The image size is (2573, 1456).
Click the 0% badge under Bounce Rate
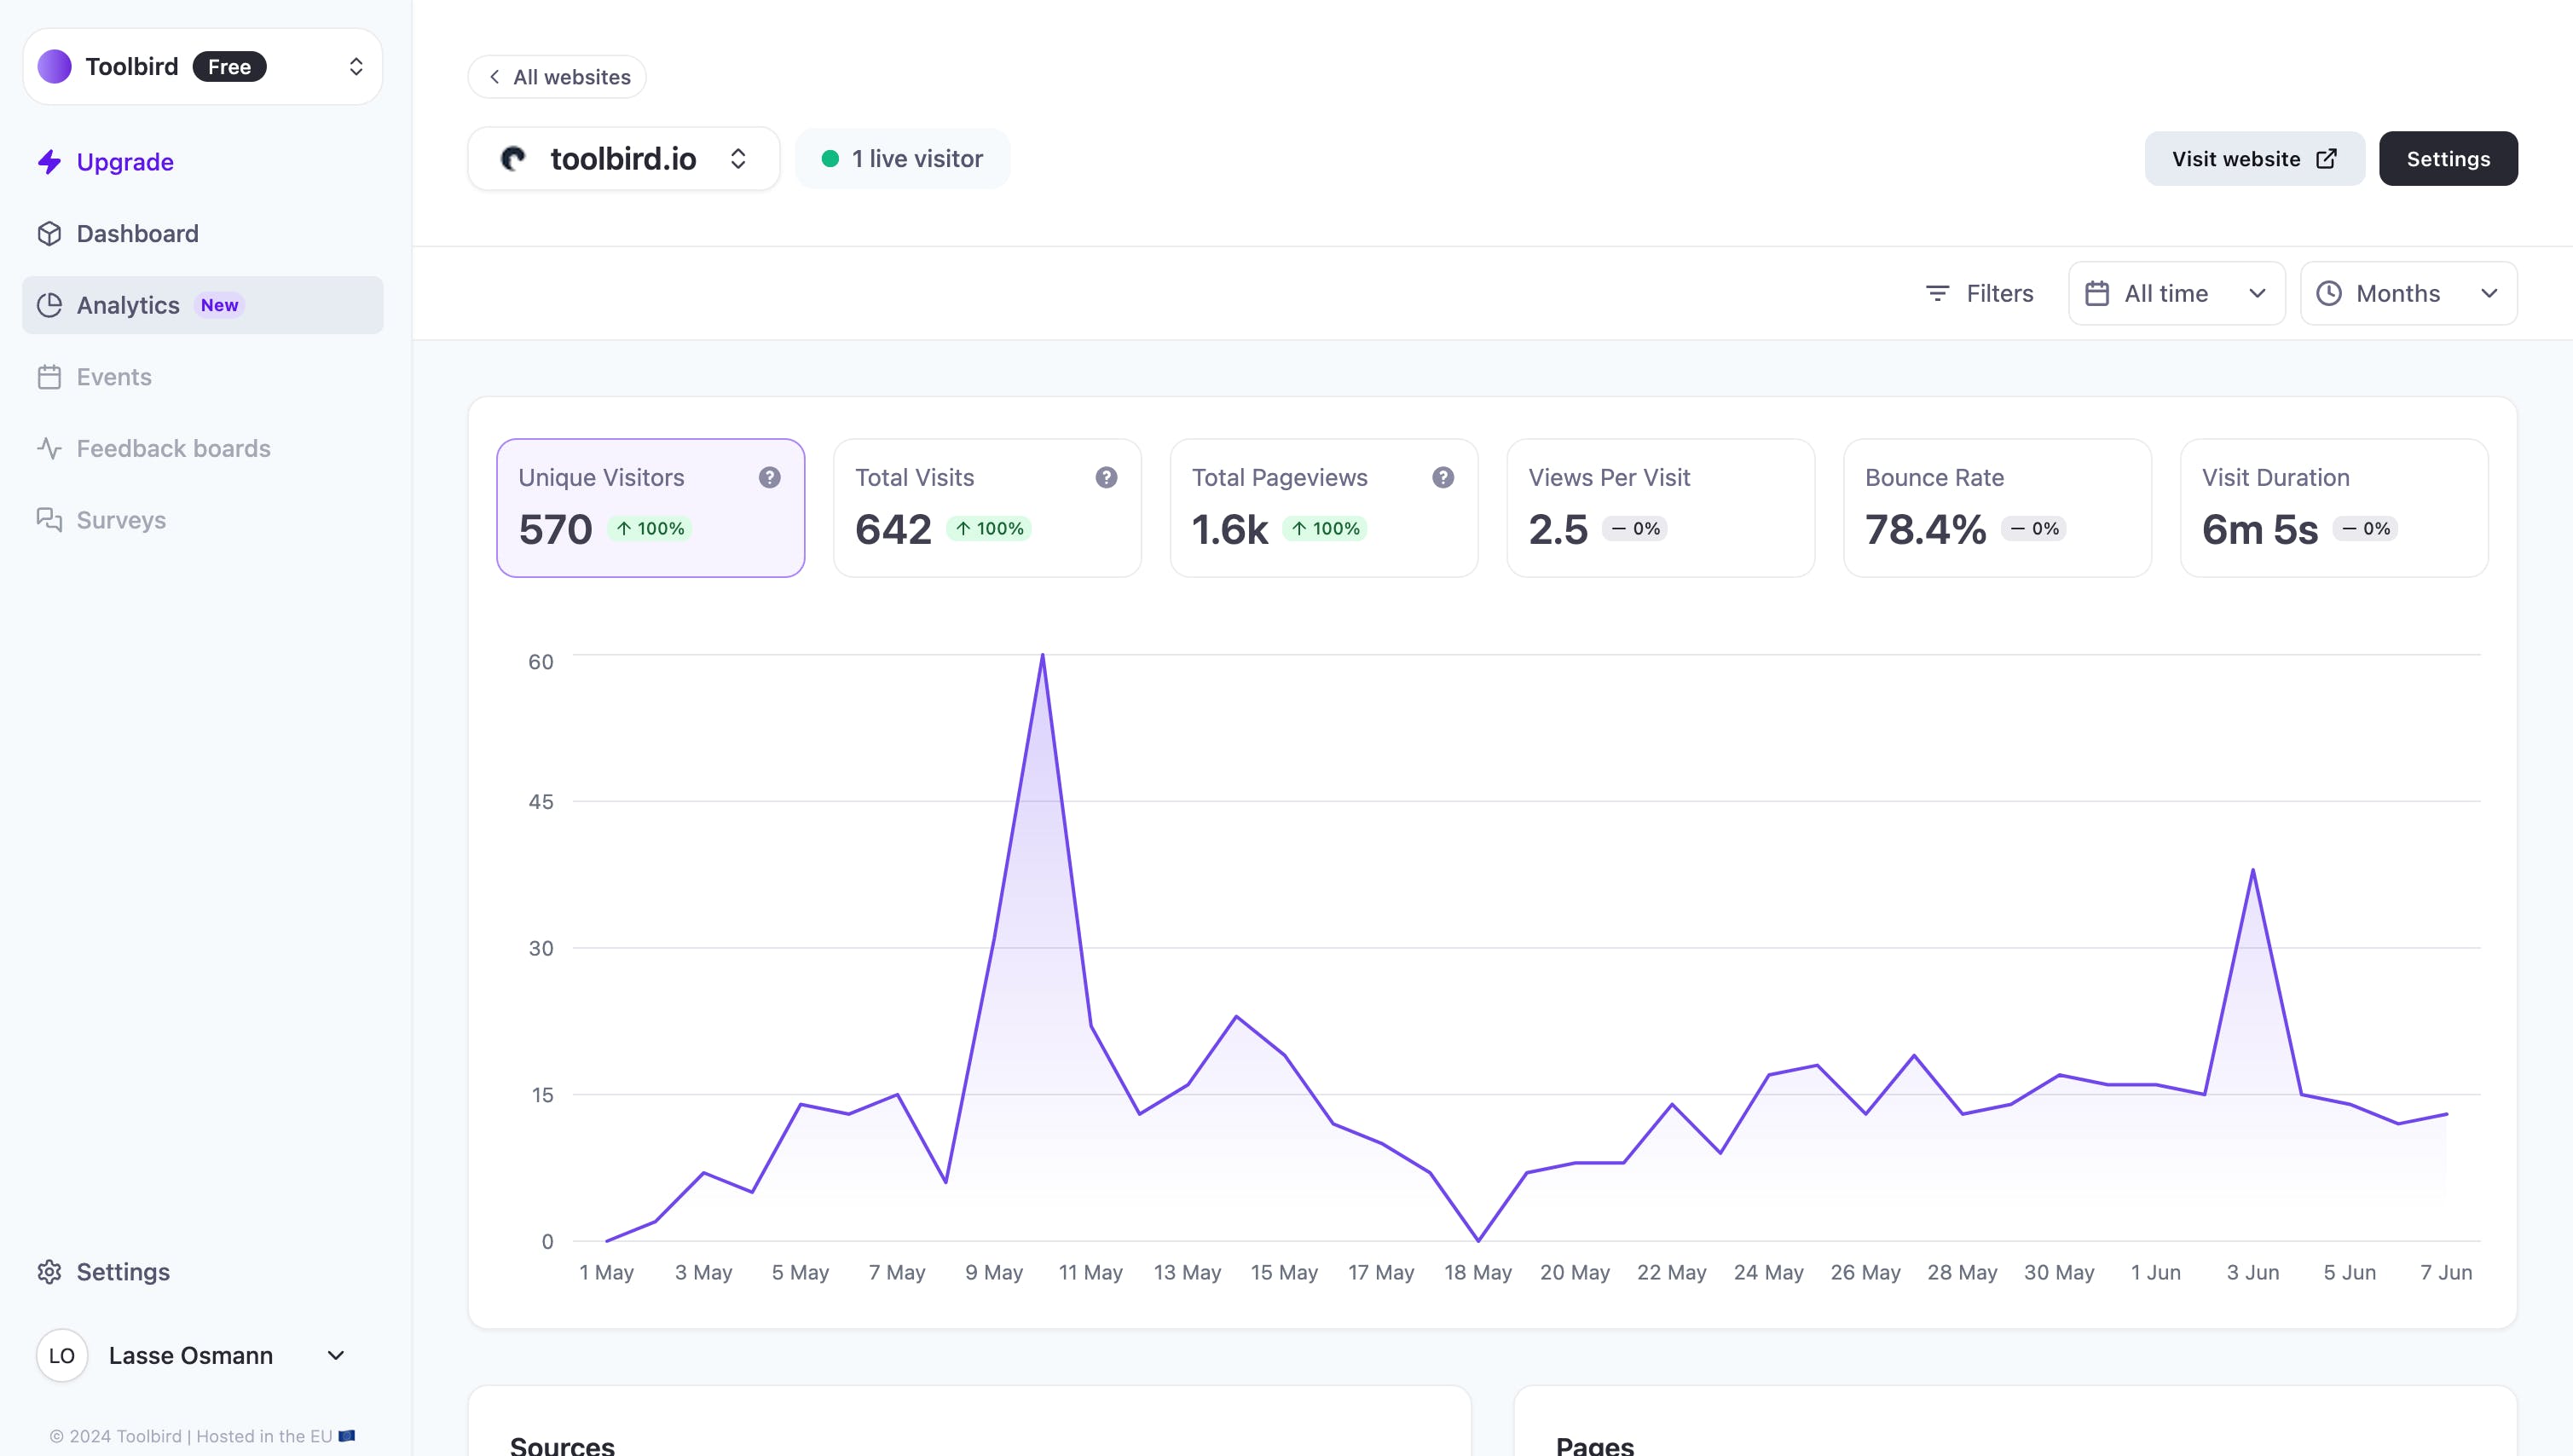(2034, 529)
